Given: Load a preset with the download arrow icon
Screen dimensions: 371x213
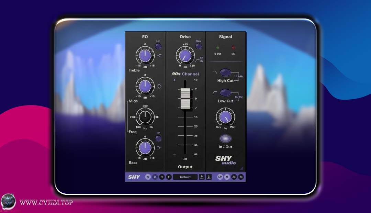Looking at the screenshot, I should [209, 177].
